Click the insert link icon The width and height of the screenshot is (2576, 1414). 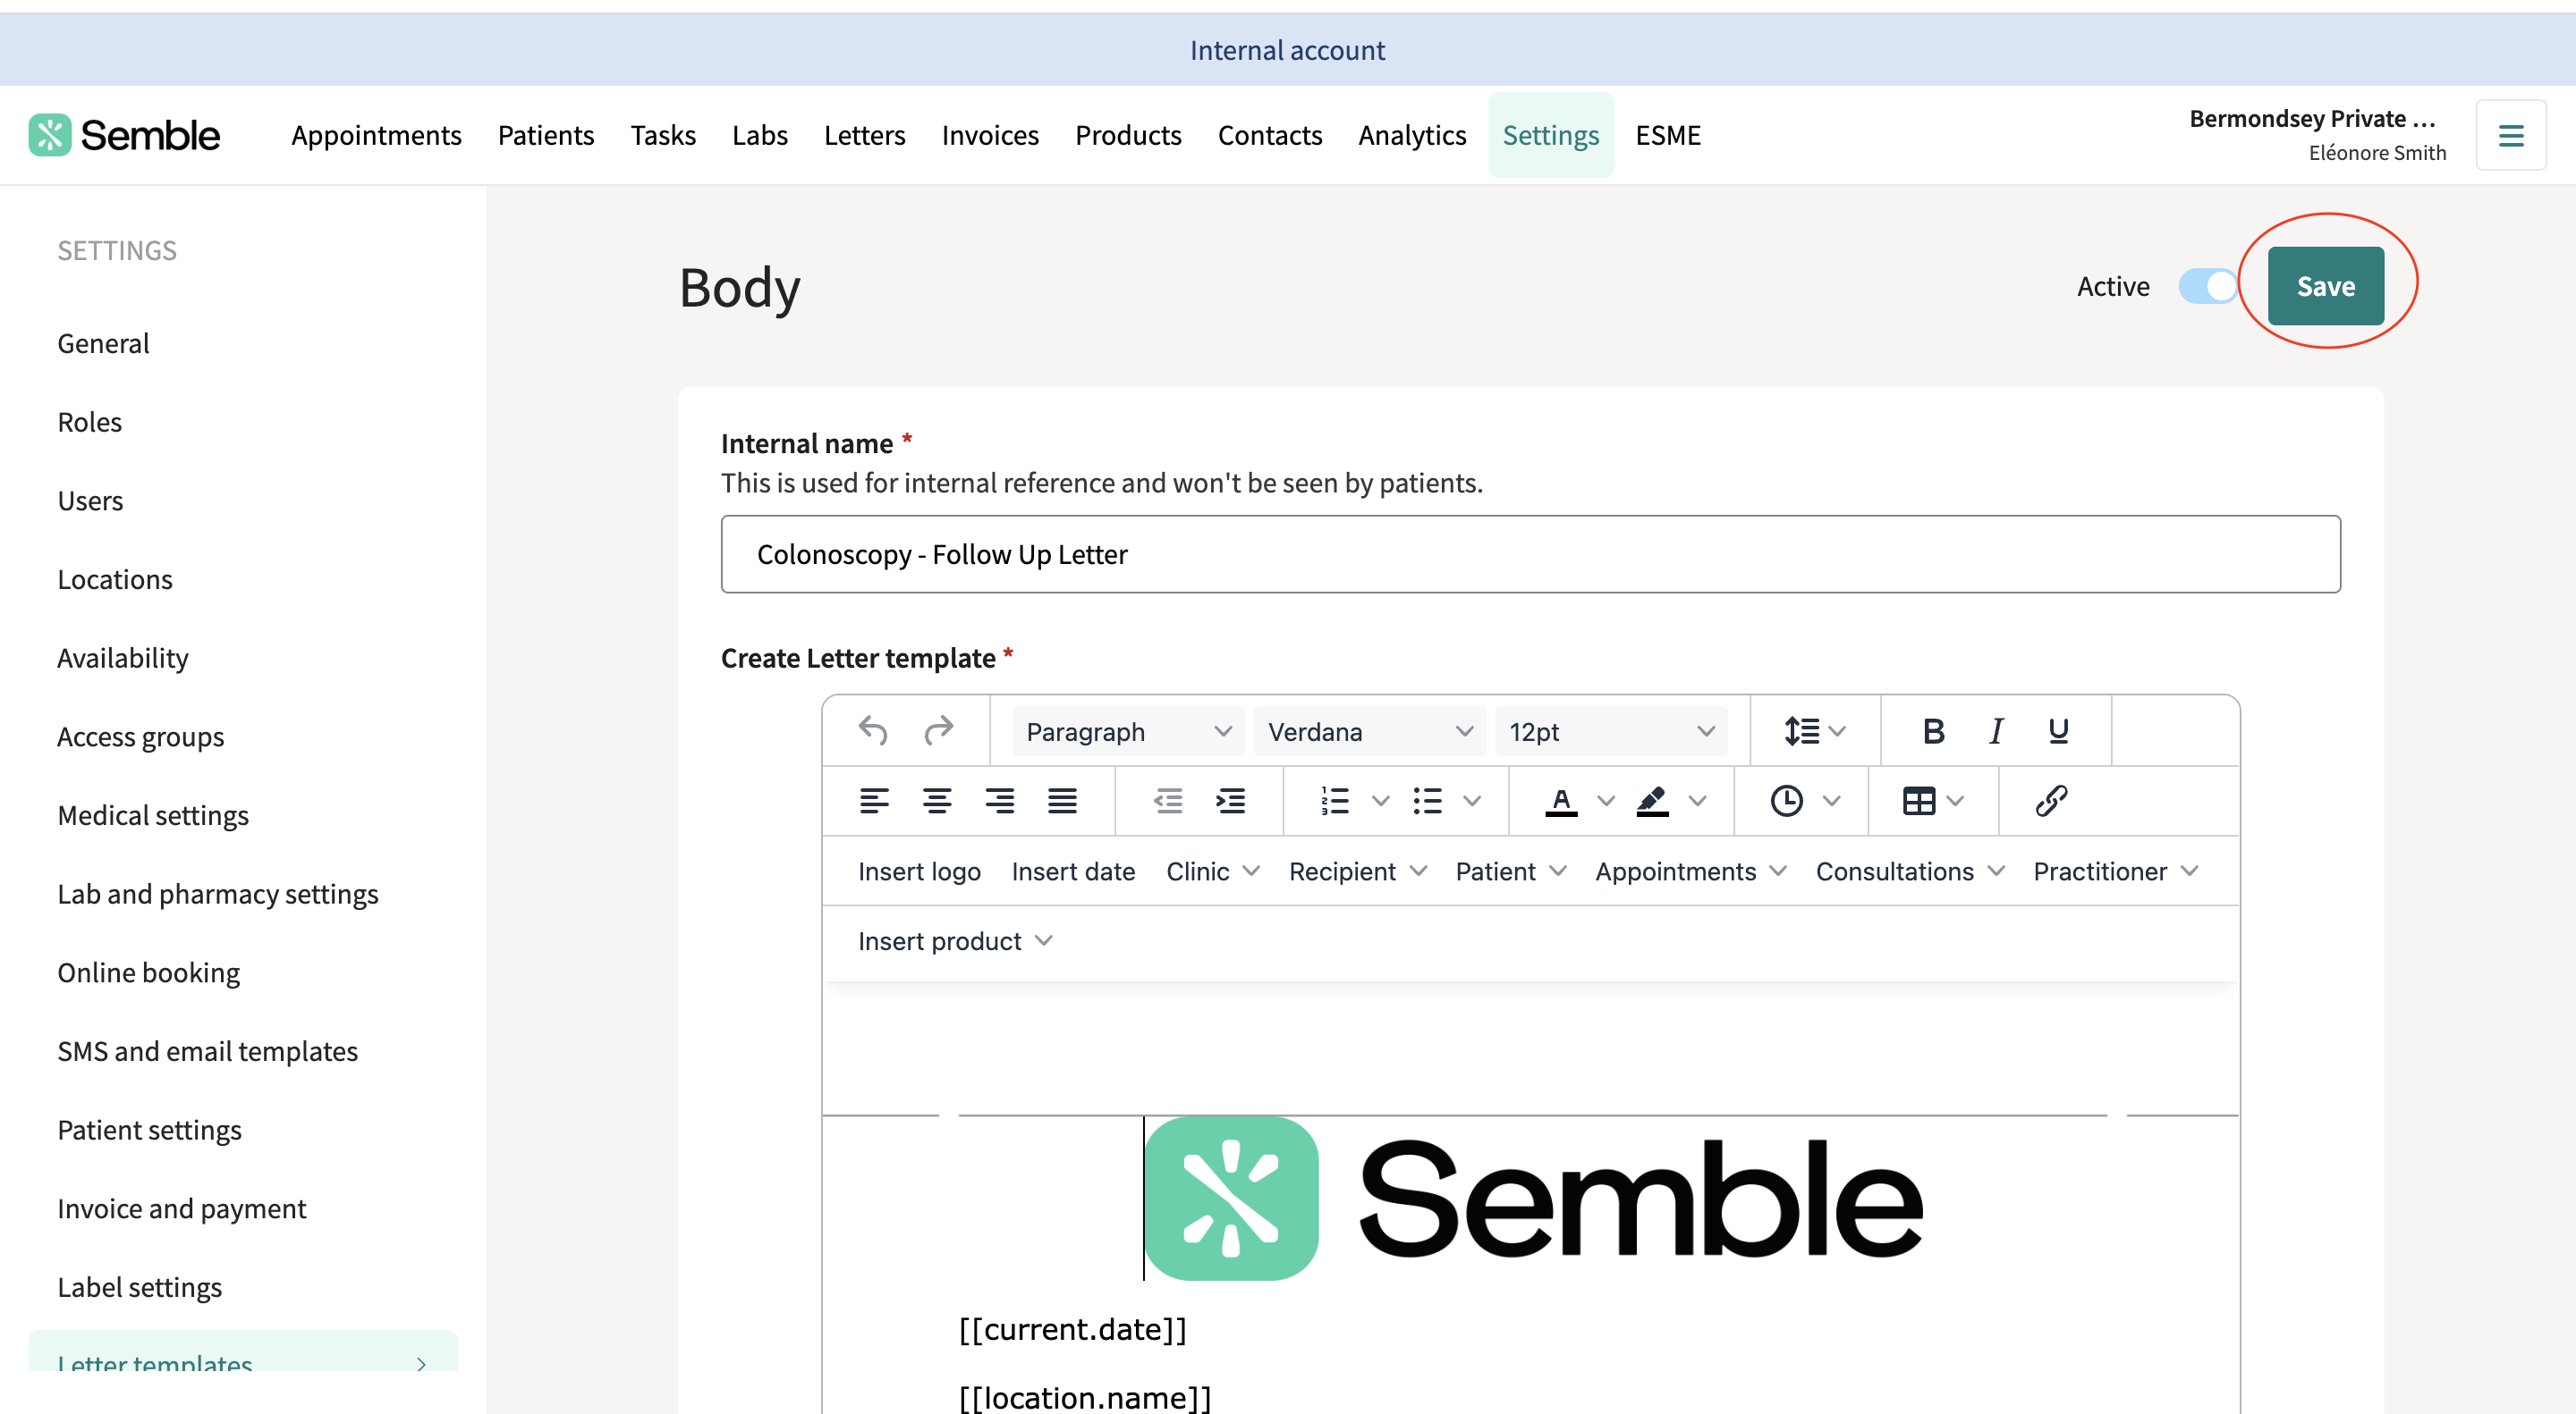coord(2051,801)
